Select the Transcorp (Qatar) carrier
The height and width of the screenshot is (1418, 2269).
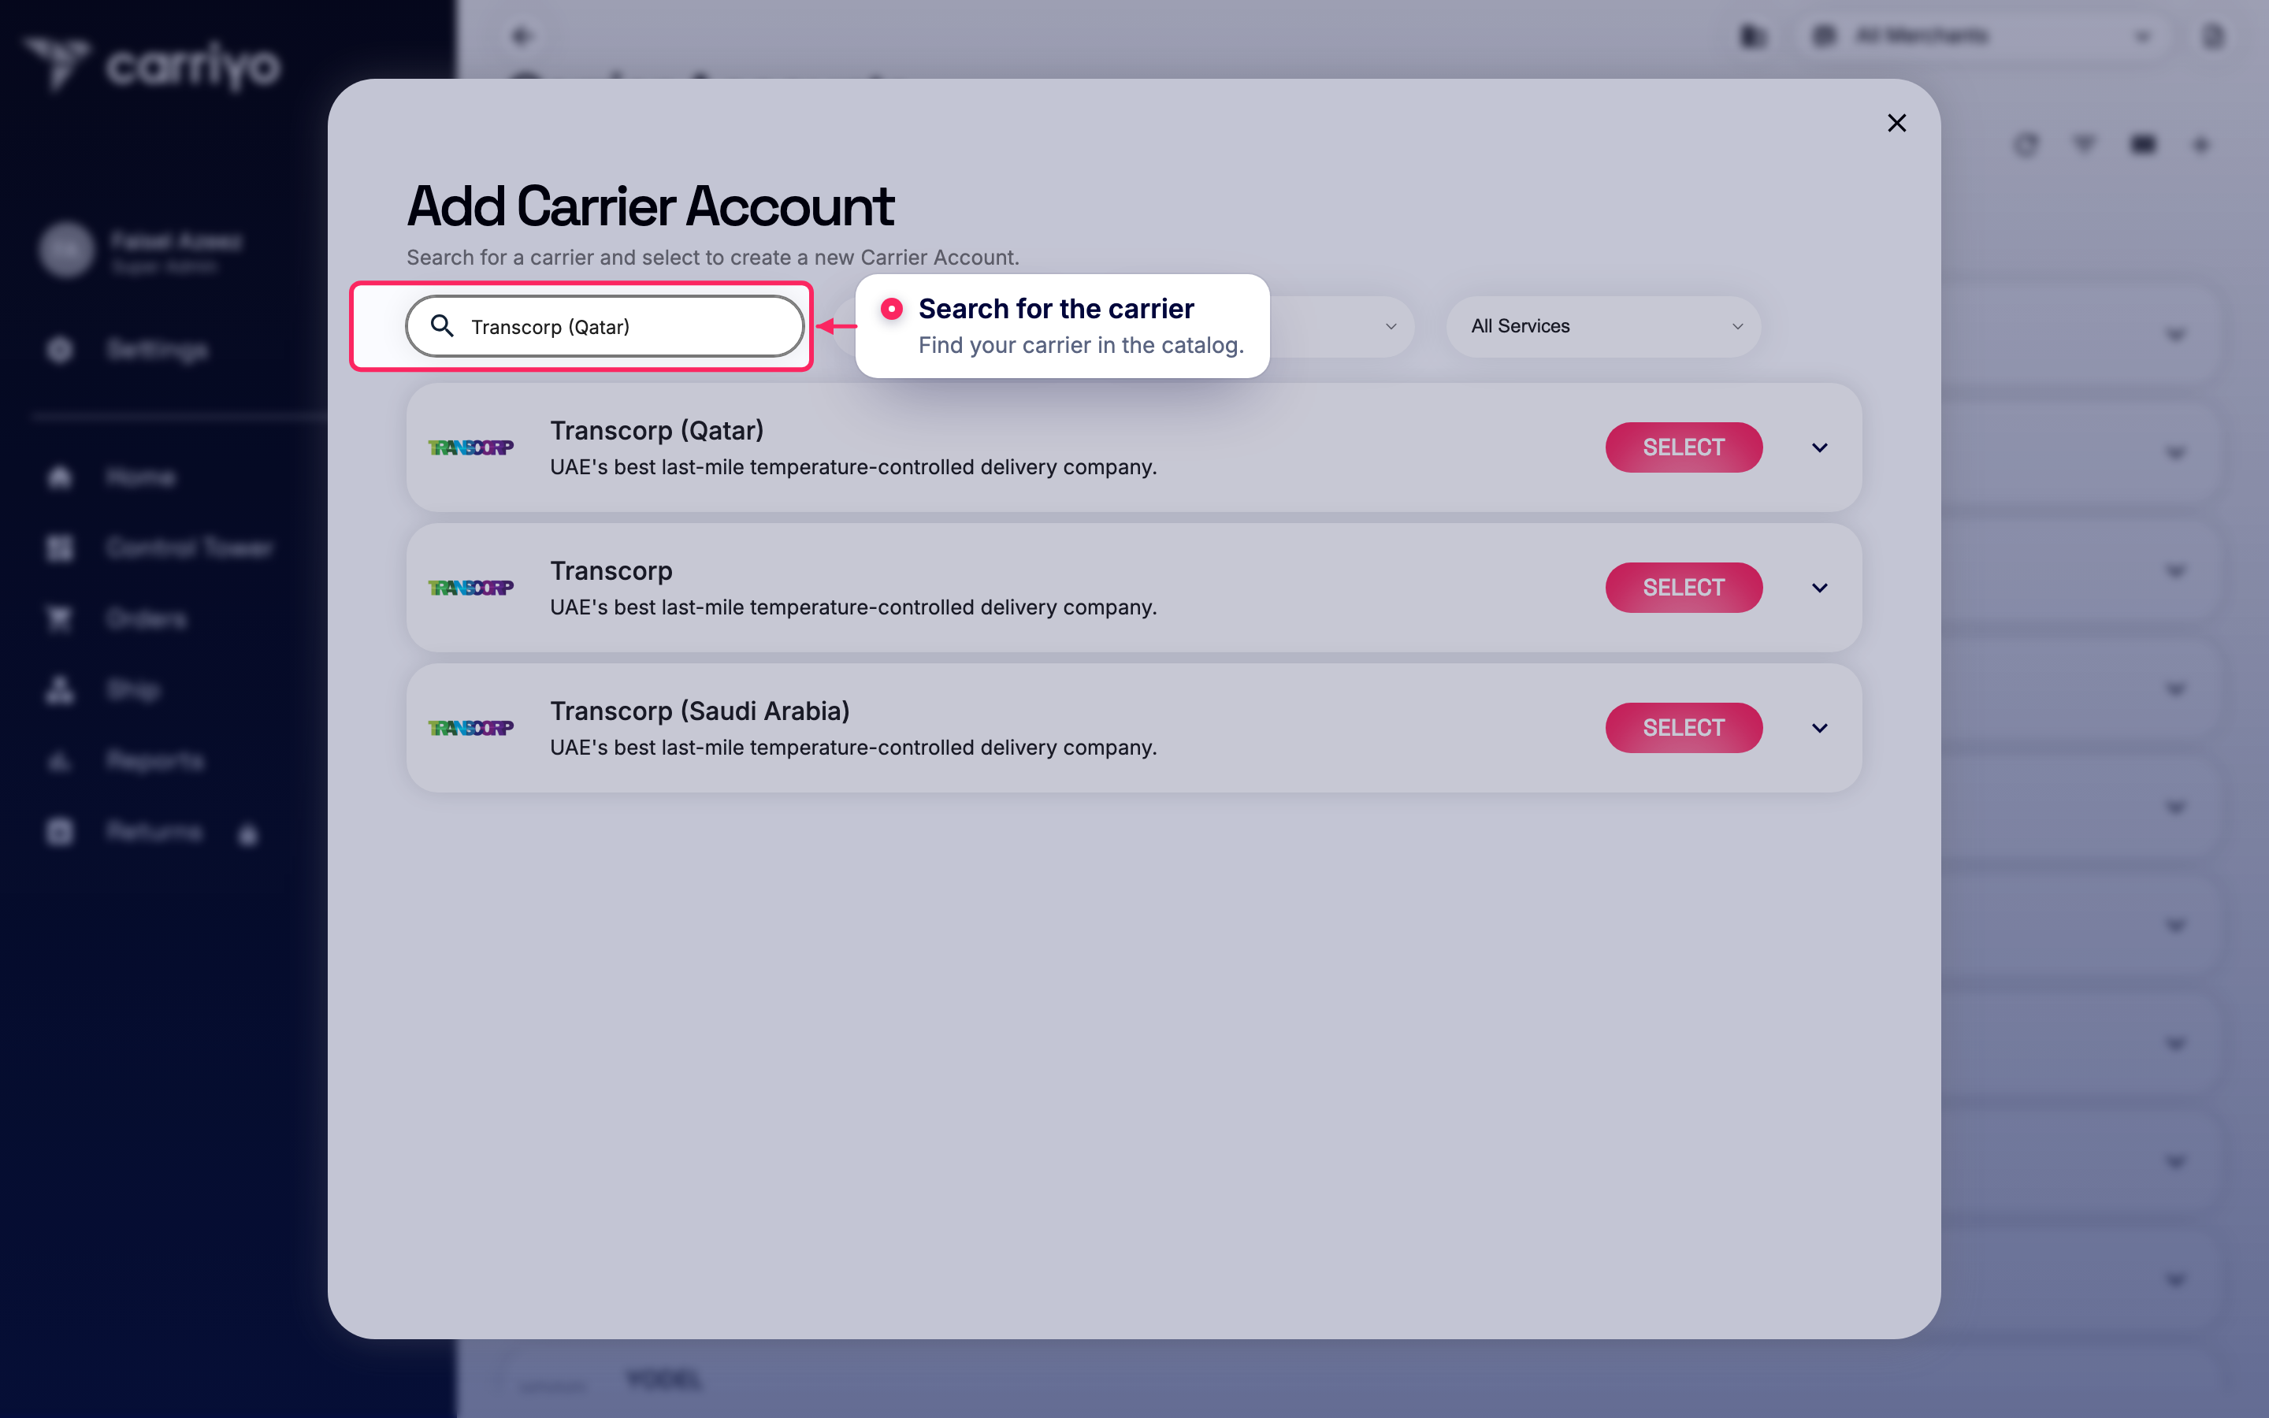1683,447
